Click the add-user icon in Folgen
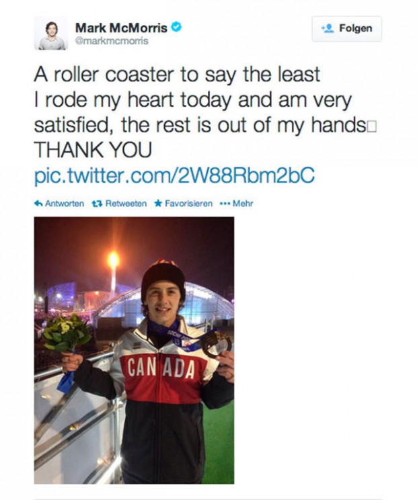 [x=329, y=29]
